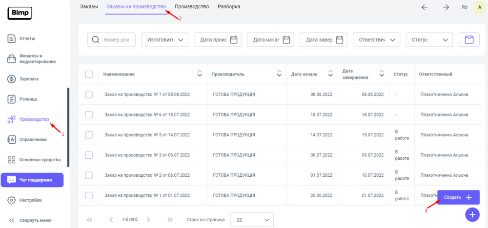Select checkbox for order № 3 row

(x=89, y=155)
